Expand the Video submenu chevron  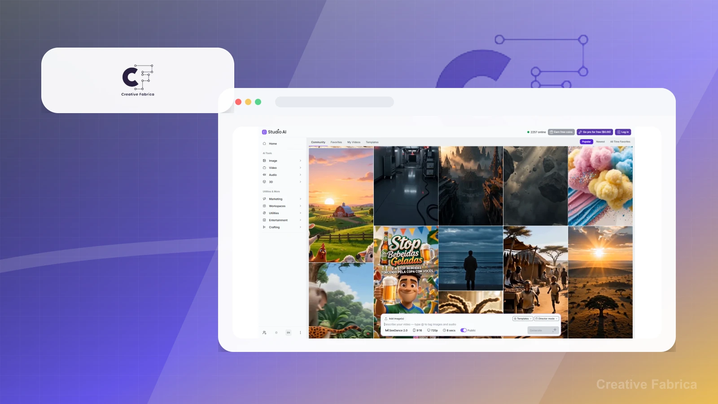(301, 168)
